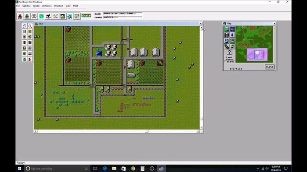This screenshot has height=172, width=307.
Task: Show the skull pest map overlay
Action: (x=227, y=35)
